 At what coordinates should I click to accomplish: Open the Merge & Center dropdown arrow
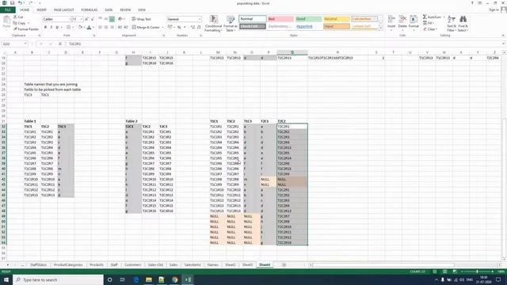[162, 28]
